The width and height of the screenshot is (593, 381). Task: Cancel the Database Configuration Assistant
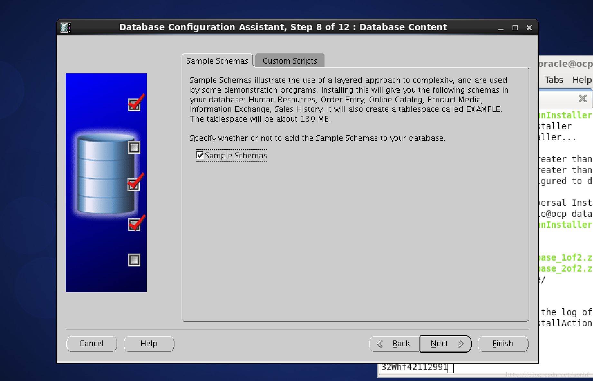click(91, 344)
